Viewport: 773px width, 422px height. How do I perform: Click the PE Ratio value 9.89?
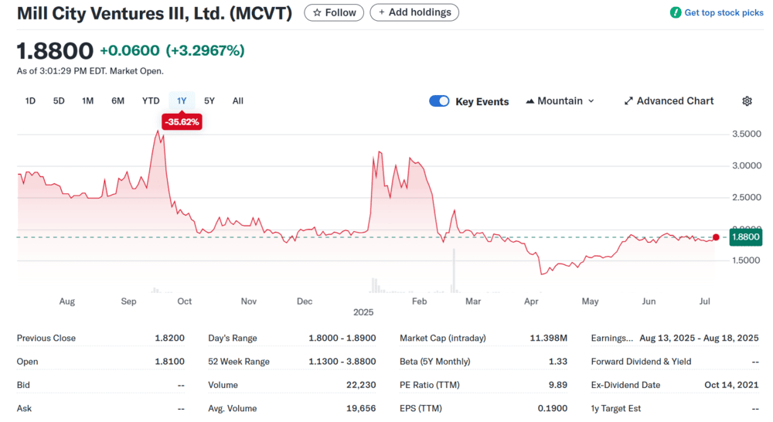click(558, 385)
